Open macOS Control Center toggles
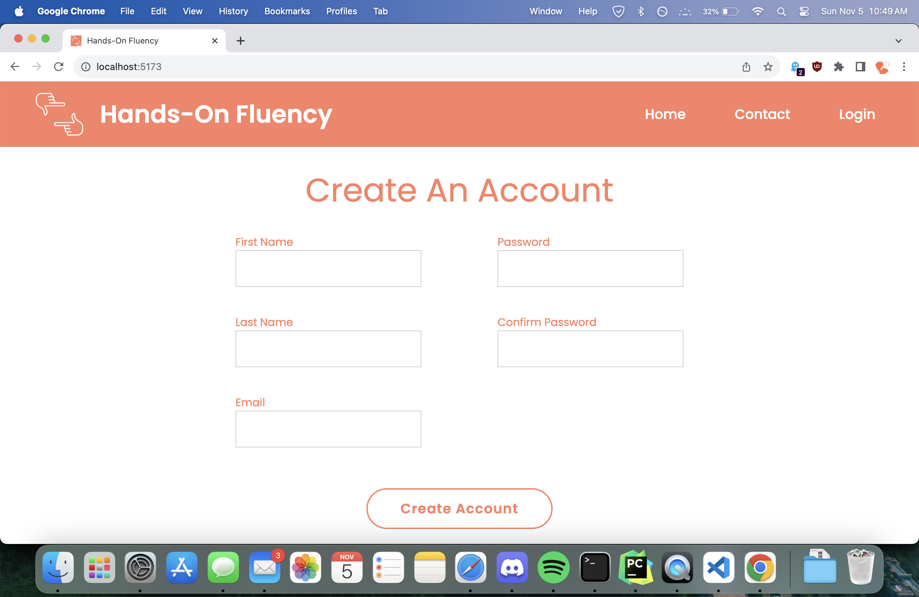This screenshot has width=919, height=597. 803,11
